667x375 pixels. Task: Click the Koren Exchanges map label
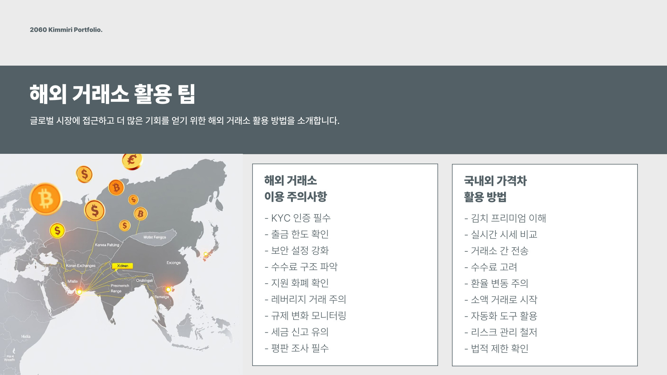click(81, 266)
